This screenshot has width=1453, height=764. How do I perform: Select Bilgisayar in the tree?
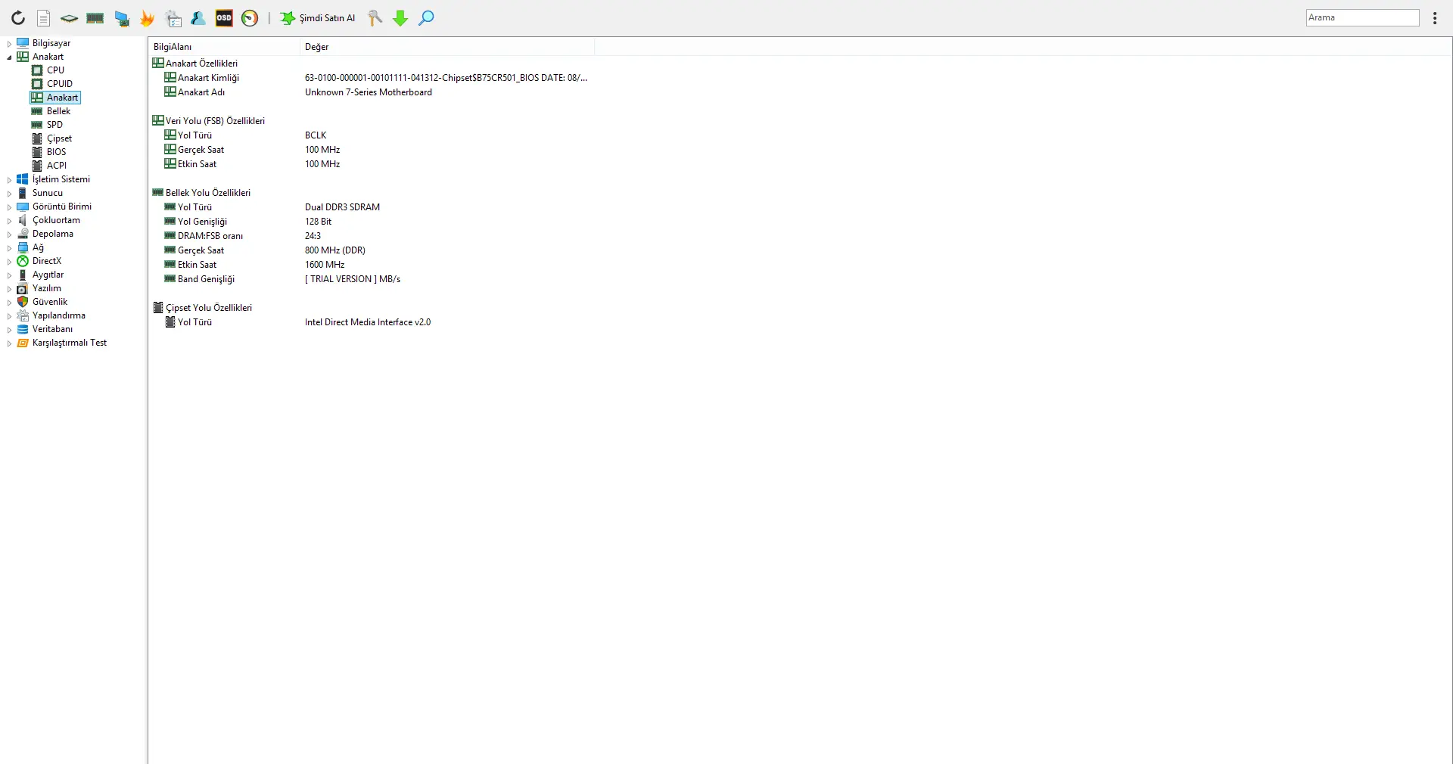(x=51, y=43)
